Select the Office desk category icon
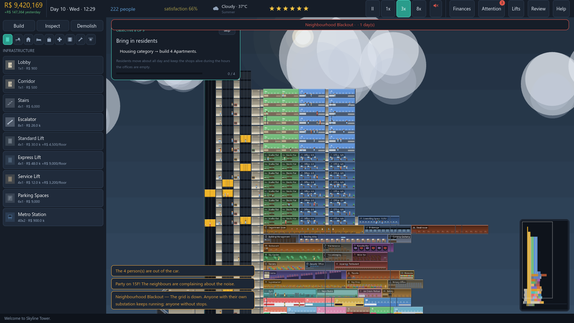574x323 pixels. tap(18, 39)
